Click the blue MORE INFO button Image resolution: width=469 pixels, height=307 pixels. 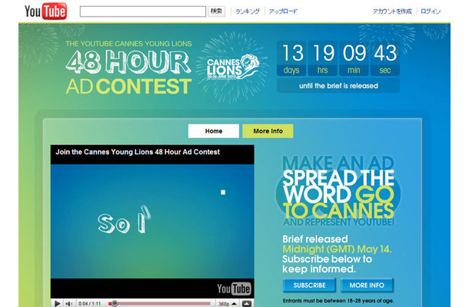pyautogui.click(x=367, y=286)
